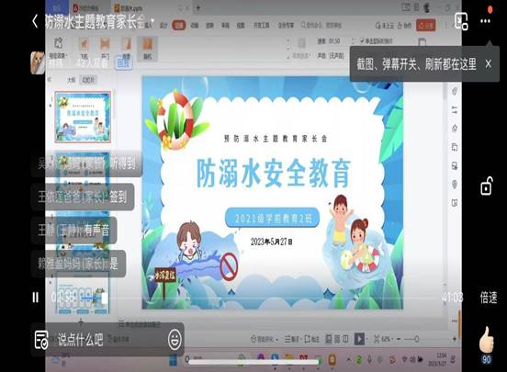Click the location pin icon in right sidebar

point(455,185)
